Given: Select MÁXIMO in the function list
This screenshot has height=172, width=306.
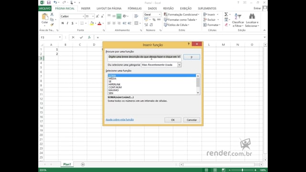Looking at the screenshot, I should pyautogui.click(x=114, y=90).
